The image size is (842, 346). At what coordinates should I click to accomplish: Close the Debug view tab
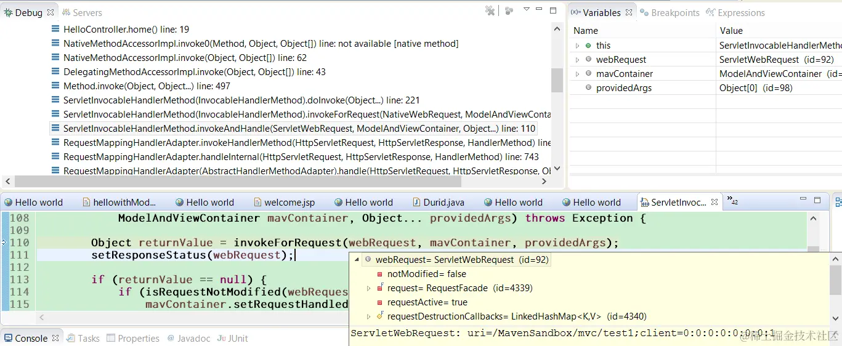(x=51, y=12)
